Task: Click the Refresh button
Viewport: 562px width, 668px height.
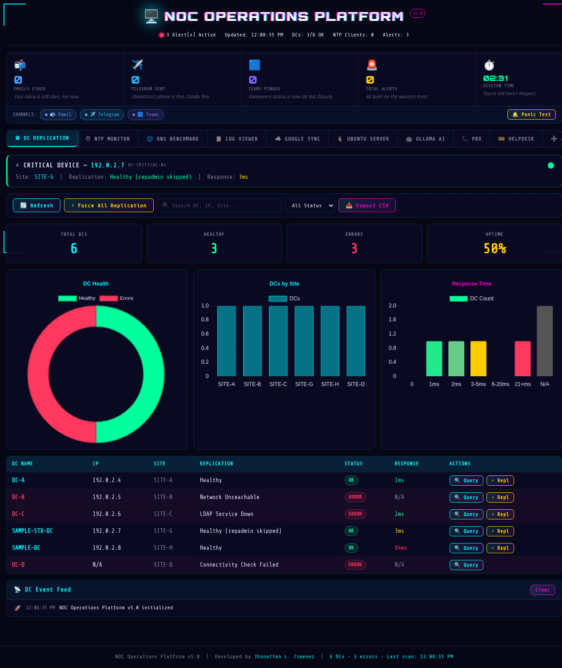Action: pos(36,205)
